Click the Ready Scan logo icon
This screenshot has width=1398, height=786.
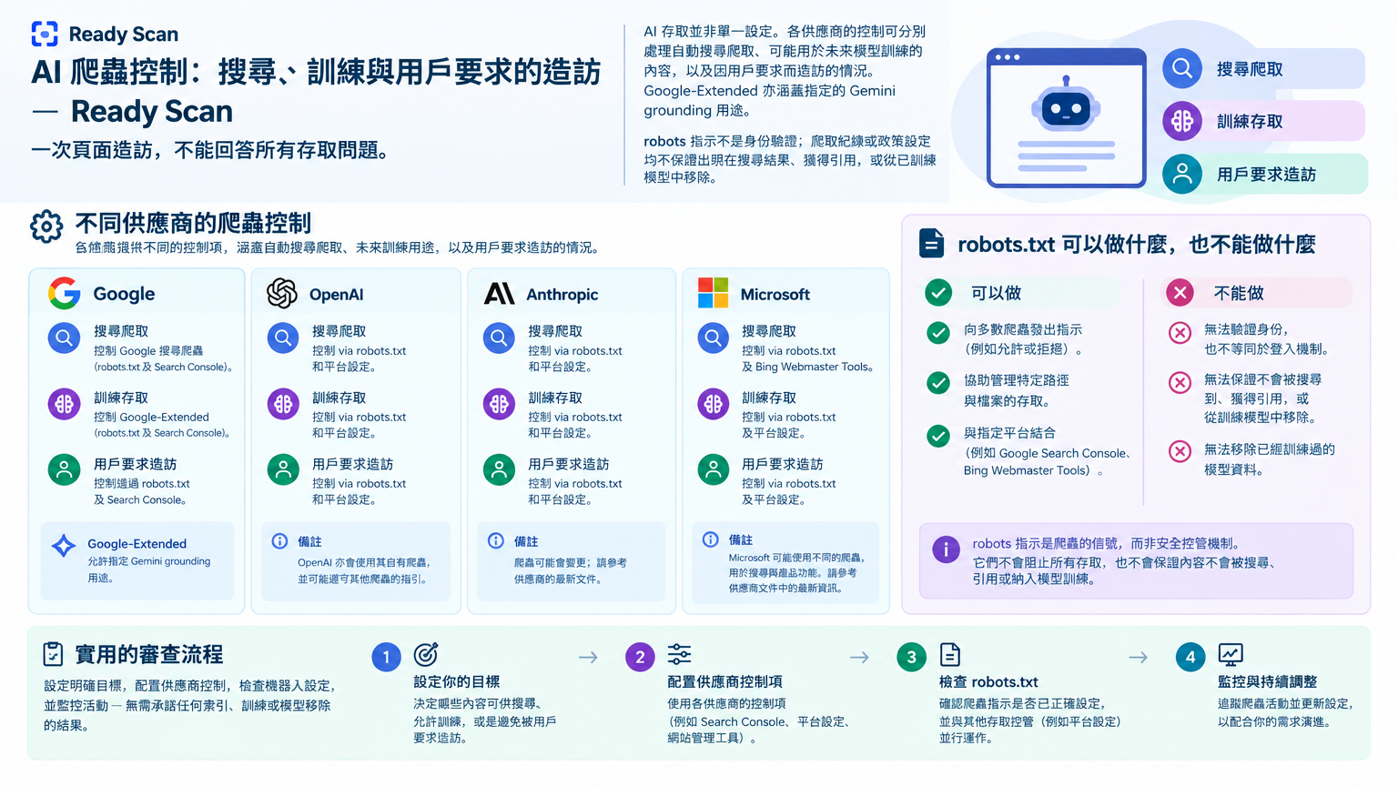45,34
